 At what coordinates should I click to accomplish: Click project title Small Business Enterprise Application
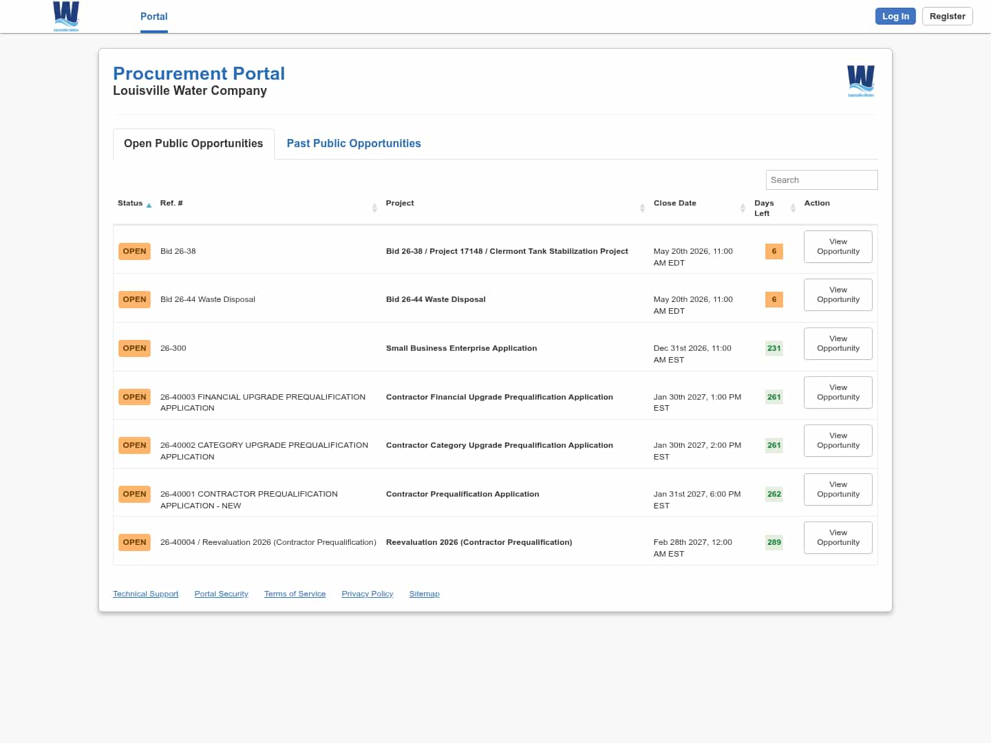coord(461,348)
